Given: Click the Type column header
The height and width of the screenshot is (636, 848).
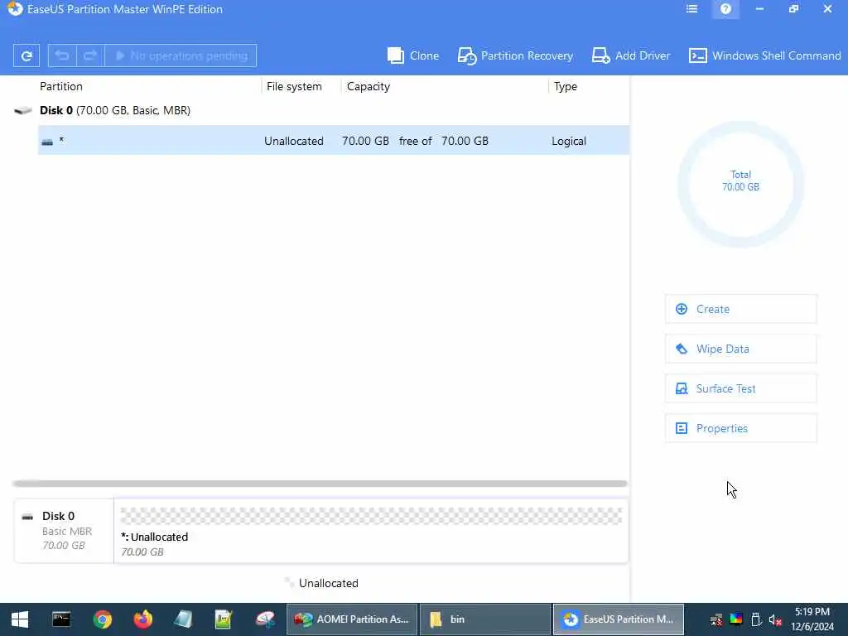Looking at the screenshot, I should (x=566, y=86).
